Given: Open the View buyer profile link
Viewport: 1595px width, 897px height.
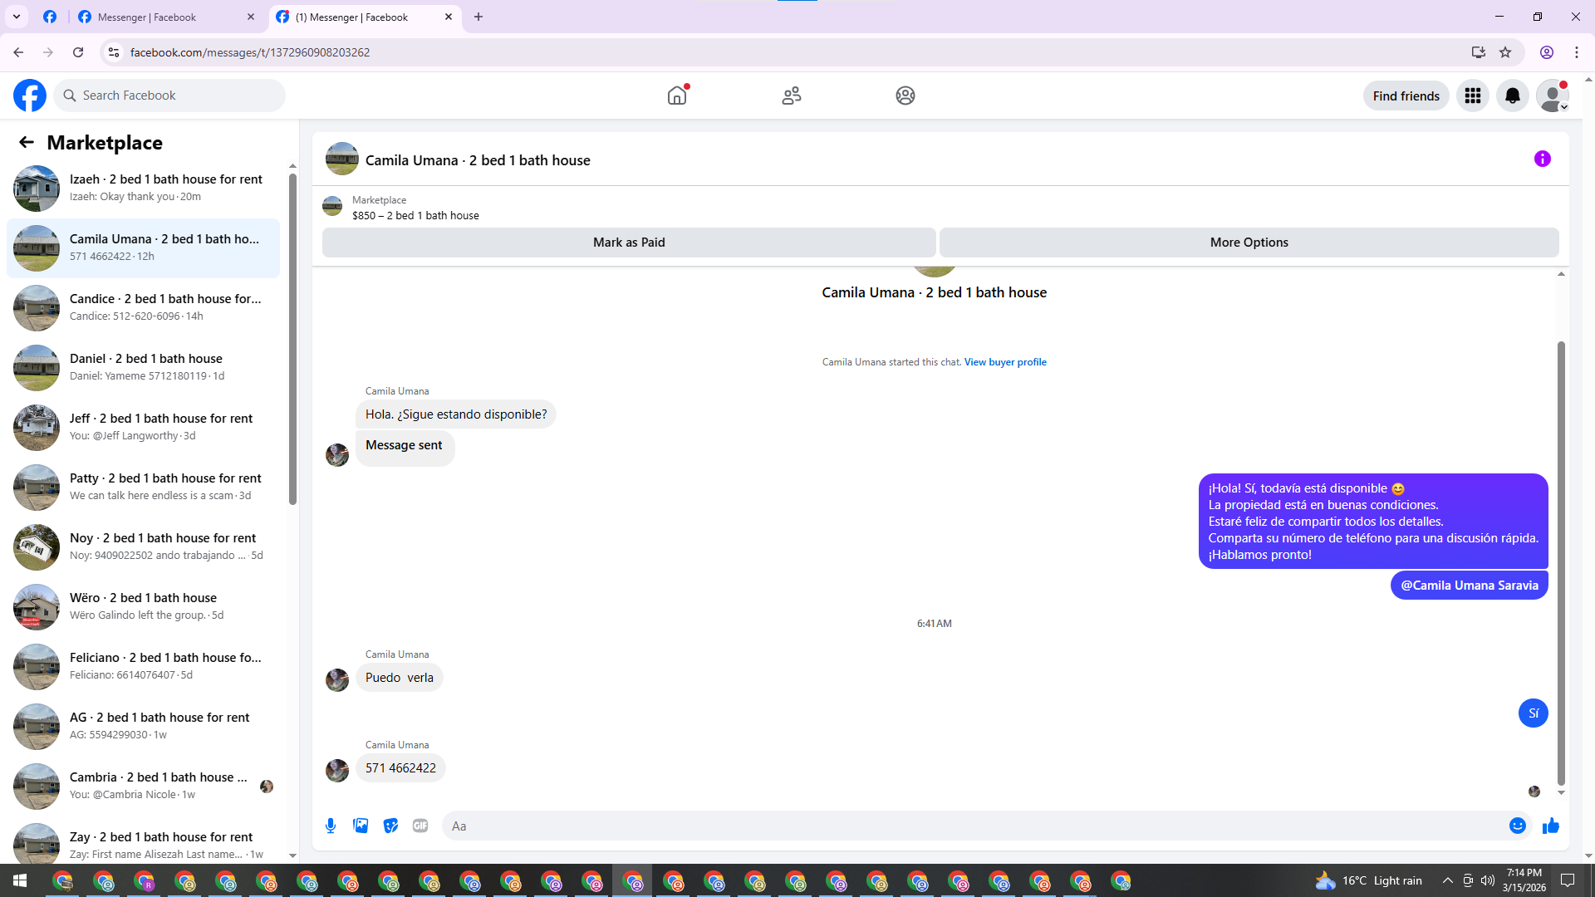Looking at the screenshot, I should [1005, 362].
